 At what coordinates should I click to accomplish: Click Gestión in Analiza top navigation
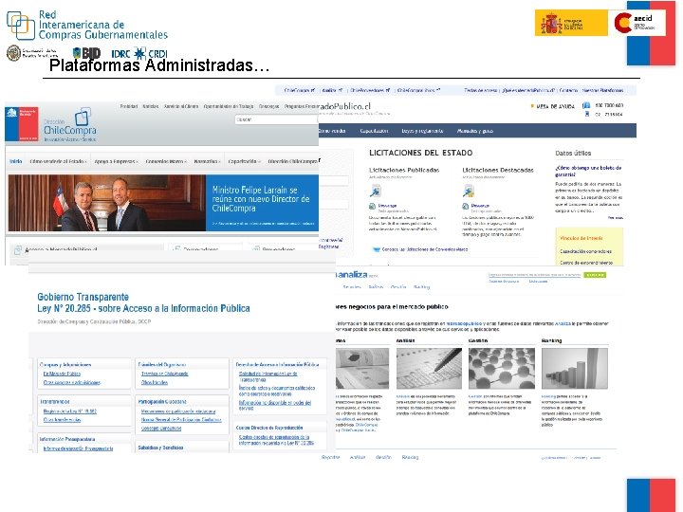coord(398,287)
